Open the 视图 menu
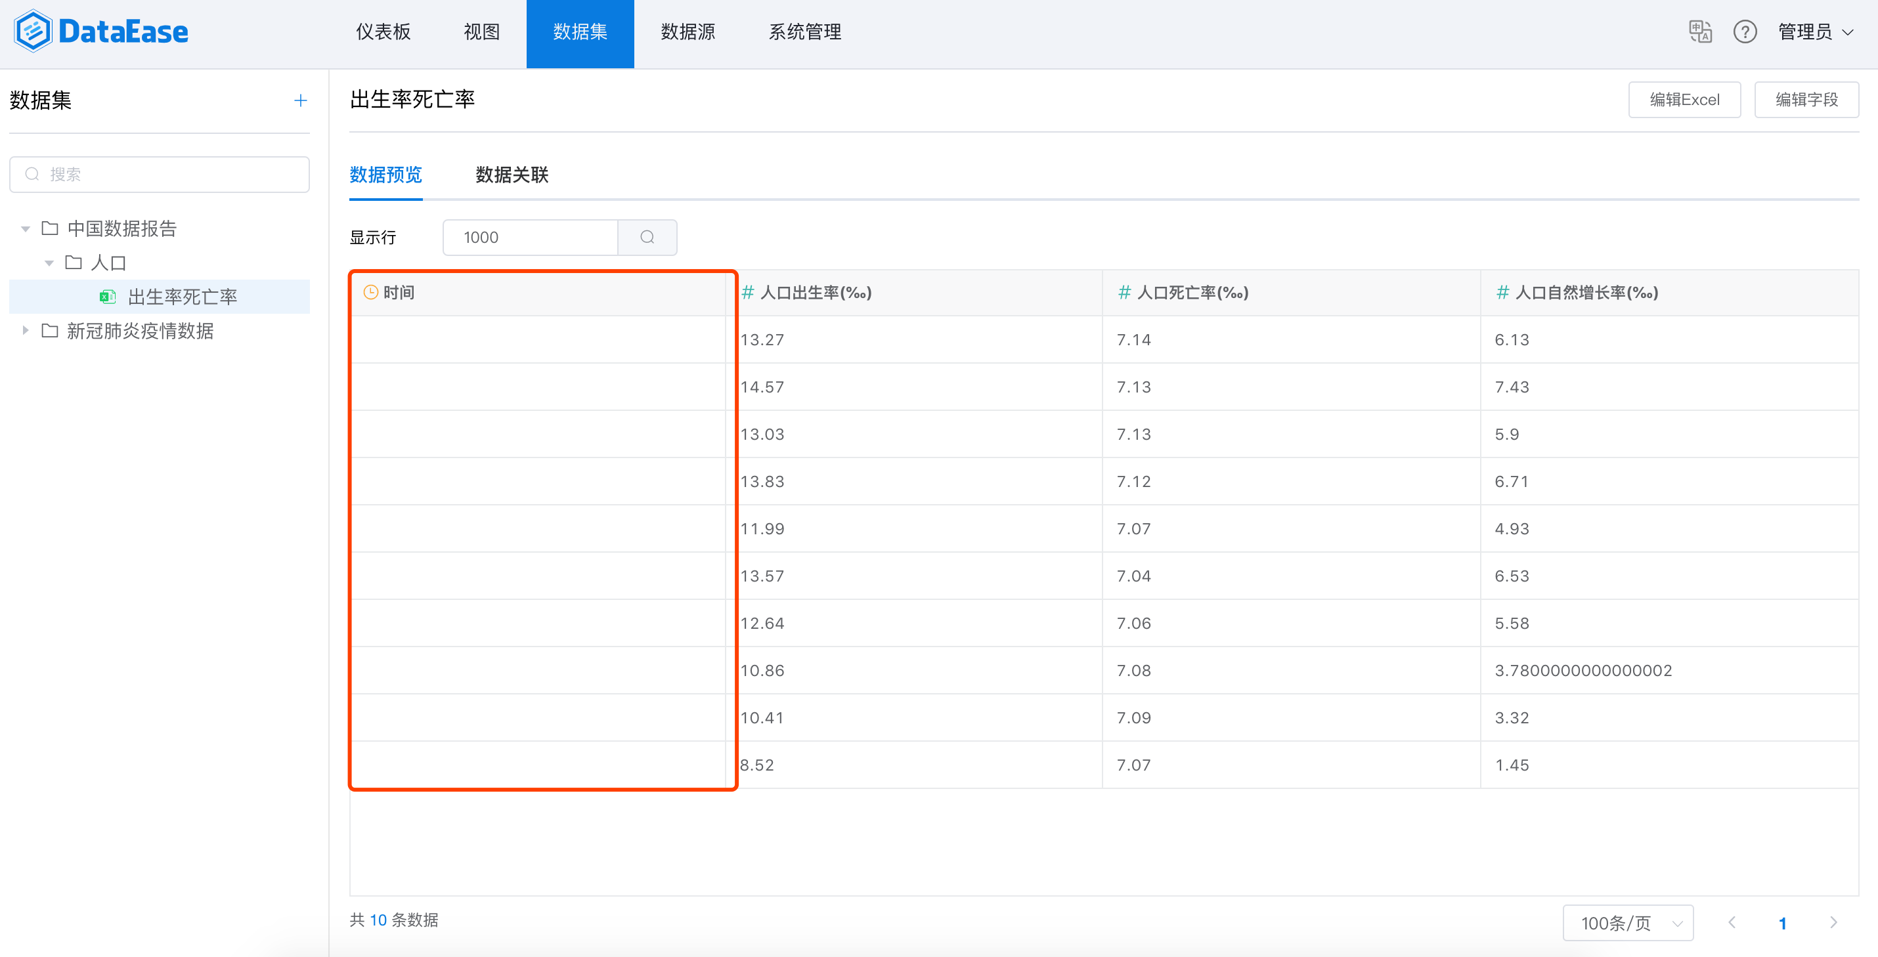Viewport: 1878px width, 957px height. (482, 32)
